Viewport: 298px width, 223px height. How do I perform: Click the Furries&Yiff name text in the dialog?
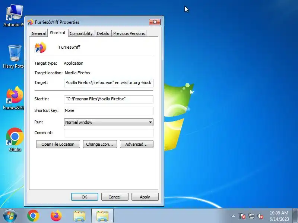(69, 47)
